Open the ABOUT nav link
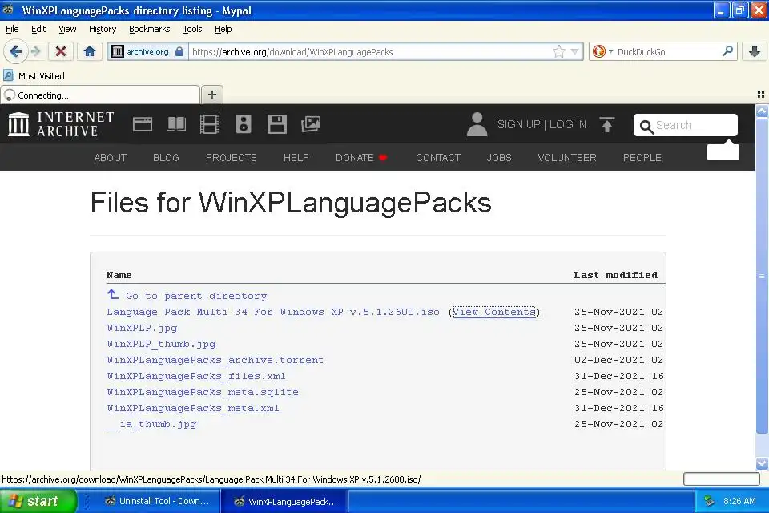The height and width of the screenshot is (513, 769). (x=111, y=158)
